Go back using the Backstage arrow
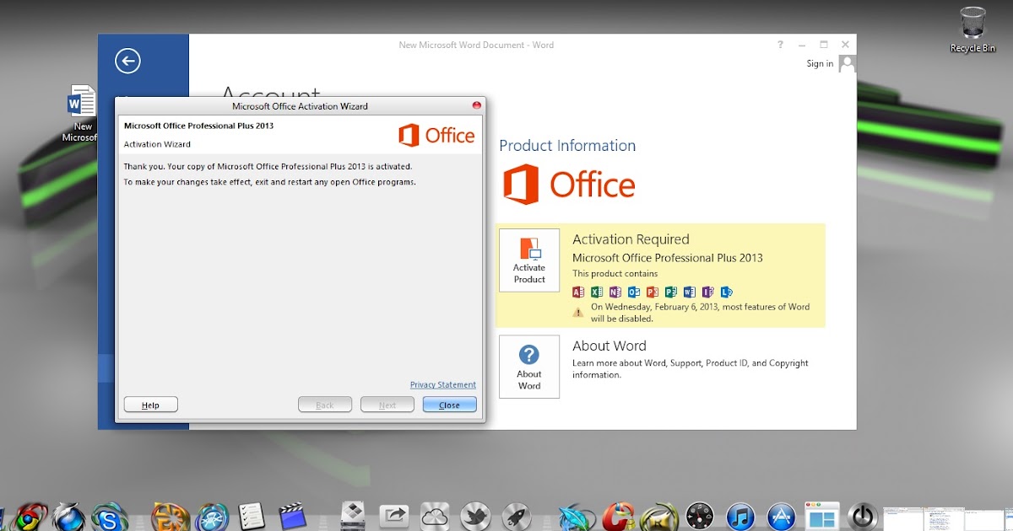Screen dimensions: 1013x531 click(x=127, y=61)
